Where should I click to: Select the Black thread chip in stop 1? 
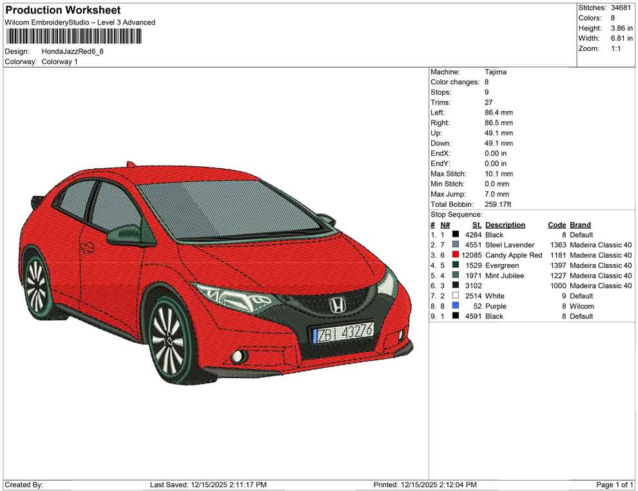[455, 235]
